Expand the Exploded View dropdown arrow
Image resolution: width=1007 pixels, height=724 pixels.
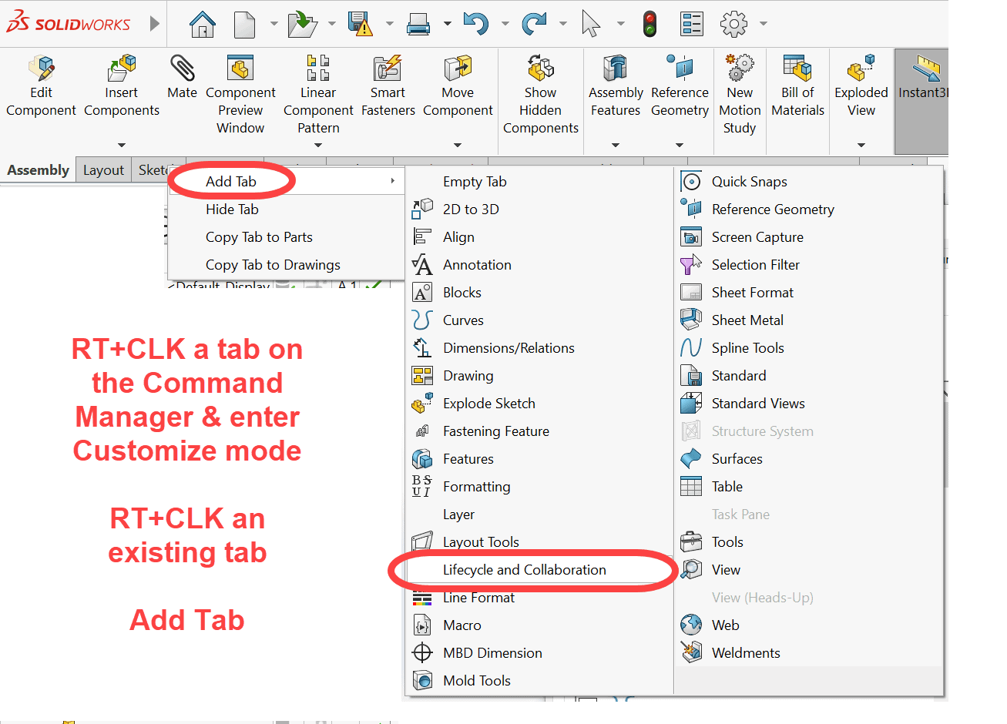861,145
